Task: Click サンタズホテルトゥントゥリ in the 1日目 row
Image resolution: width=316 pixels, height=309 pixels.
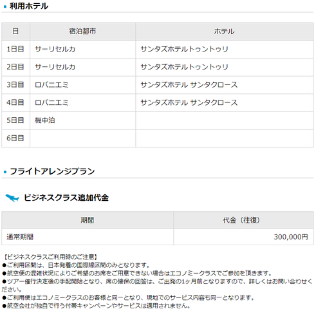Action: coord(184,49)
